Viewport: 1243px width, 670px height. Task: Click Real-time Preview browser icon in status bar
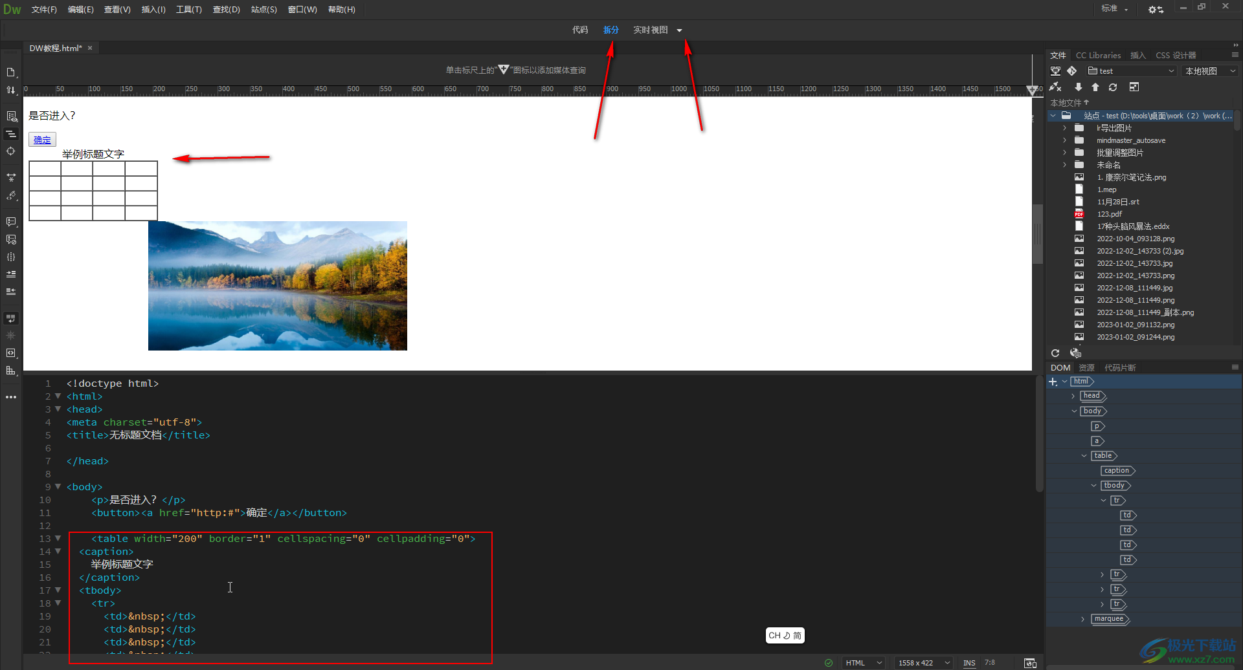(1030, 663)
